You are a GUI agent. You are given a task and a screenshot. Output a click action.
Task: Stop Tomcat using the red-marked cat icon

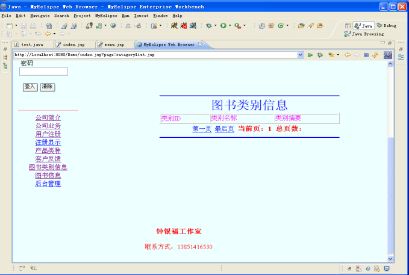point(184,25)
